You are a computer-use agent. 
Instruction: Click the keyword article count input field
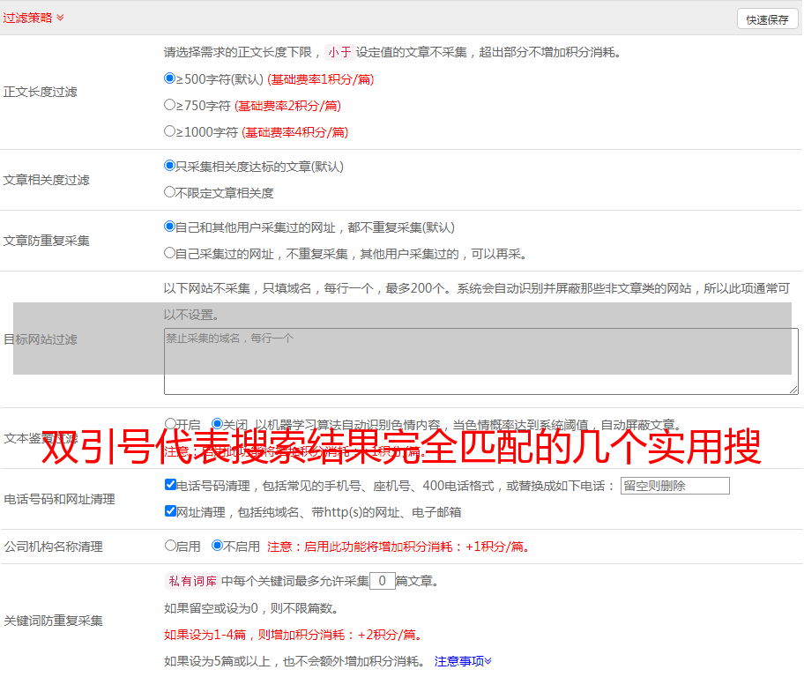(382, 581)
